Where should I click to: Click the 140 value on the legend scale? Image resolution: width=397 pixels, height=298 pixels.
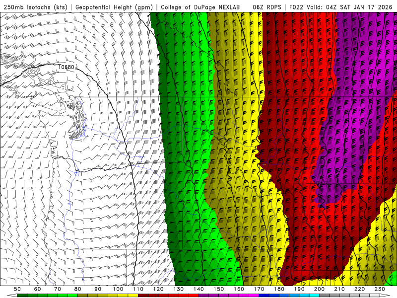tap(198, 289)
